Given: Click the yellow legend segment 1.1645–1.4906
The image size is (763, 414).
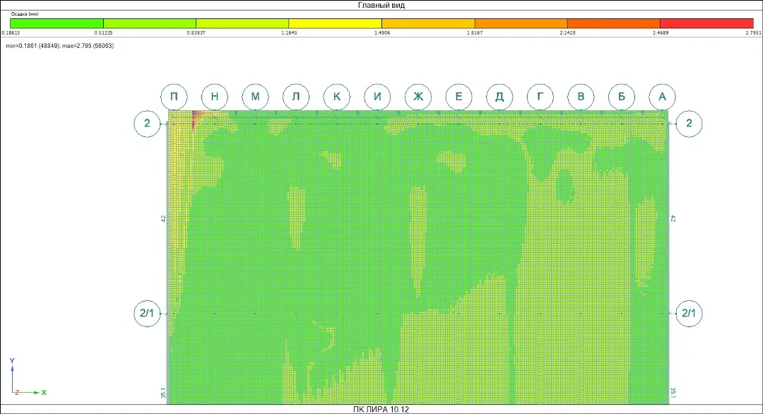Looking at the screenshot, I should click(x=336, y=23).
